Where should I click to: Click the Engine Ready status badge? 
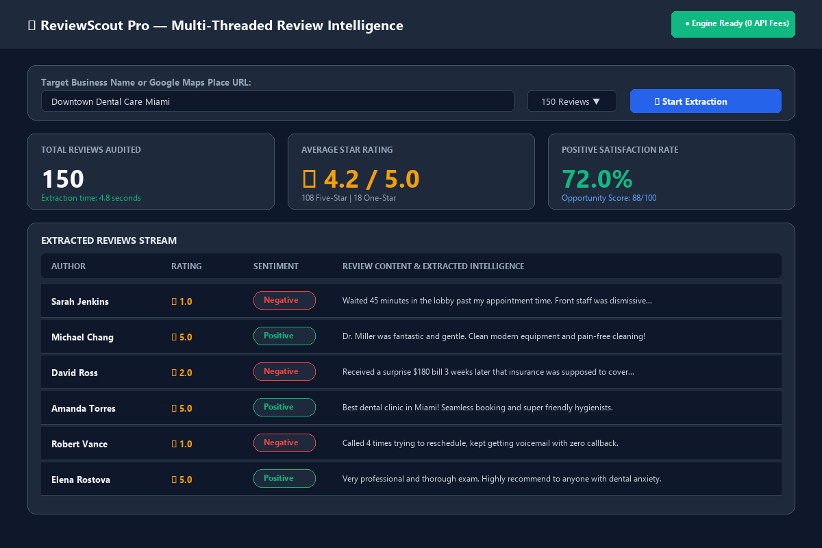(733, 24)
